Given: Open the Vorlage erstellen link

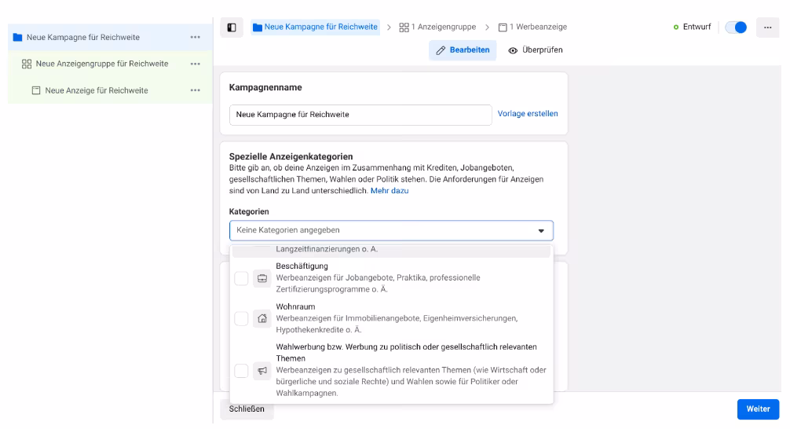Looking at the screenshot, I should [528, 114].
